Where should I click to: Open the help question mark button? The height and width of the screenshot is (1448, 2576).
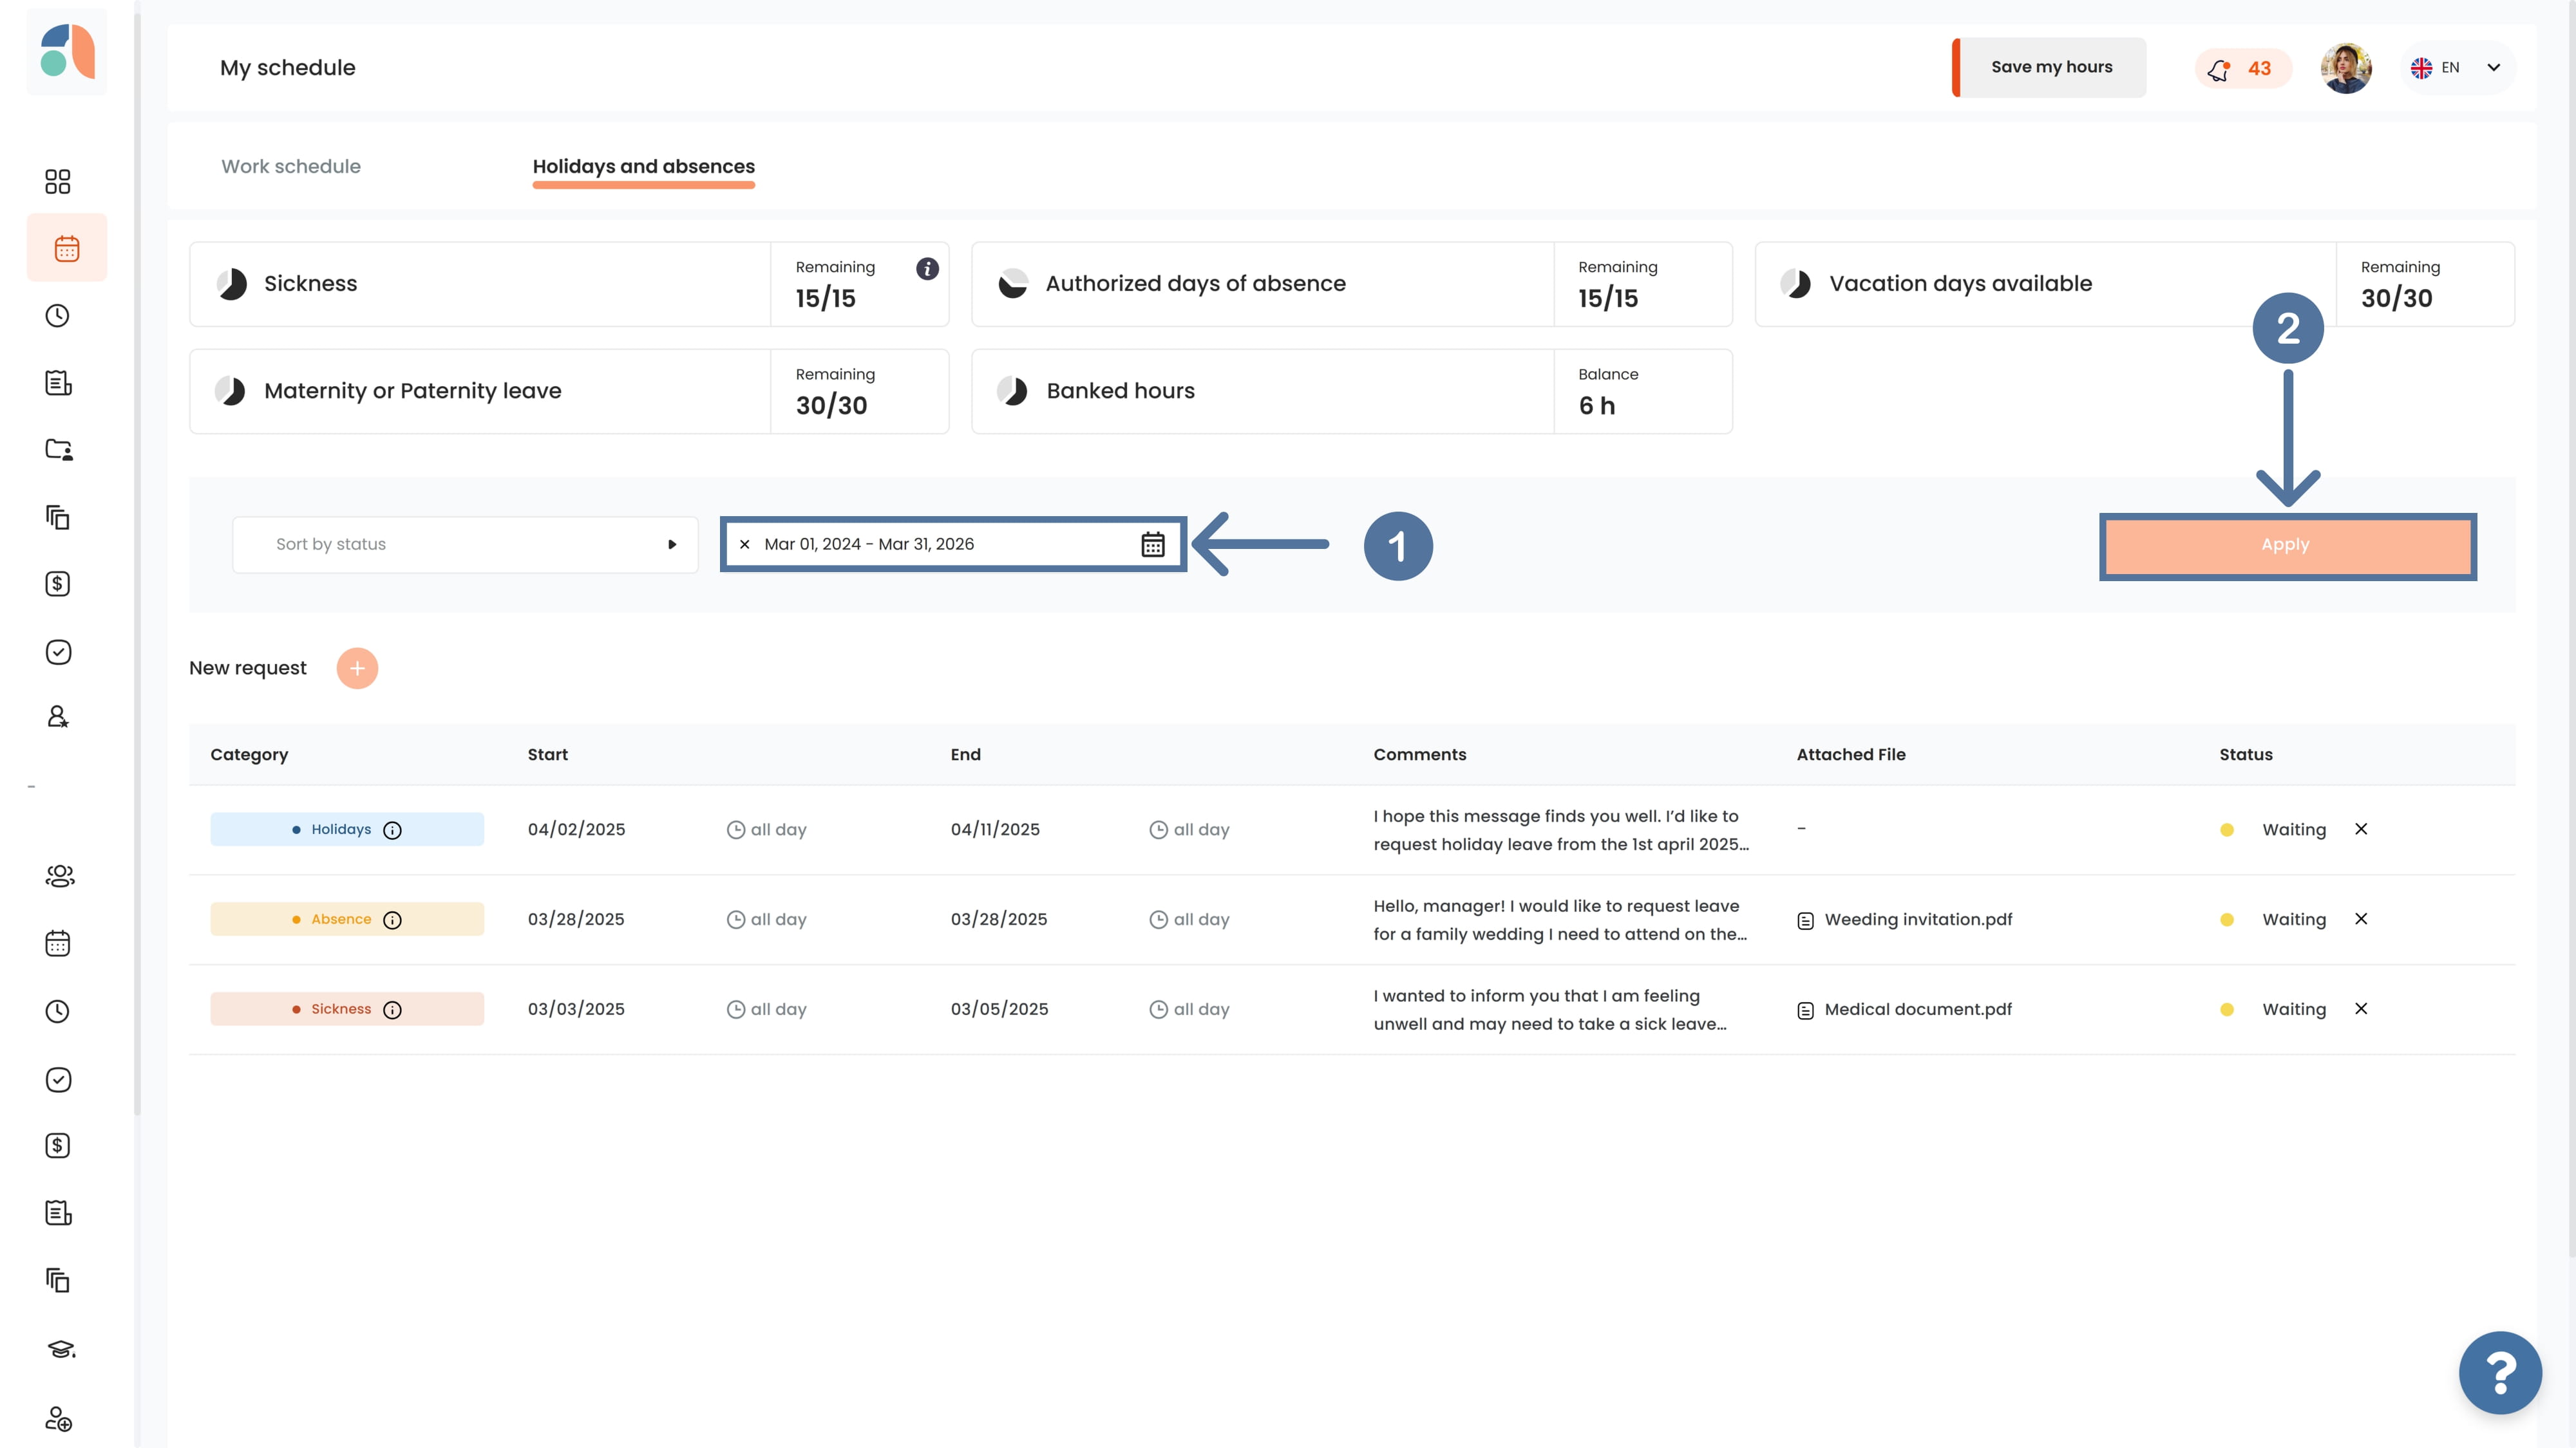coord(2500,1373)
